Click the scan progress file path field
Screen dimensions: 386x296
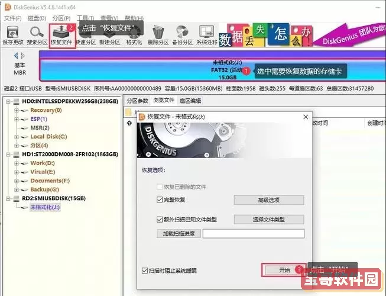pos(254,234)
